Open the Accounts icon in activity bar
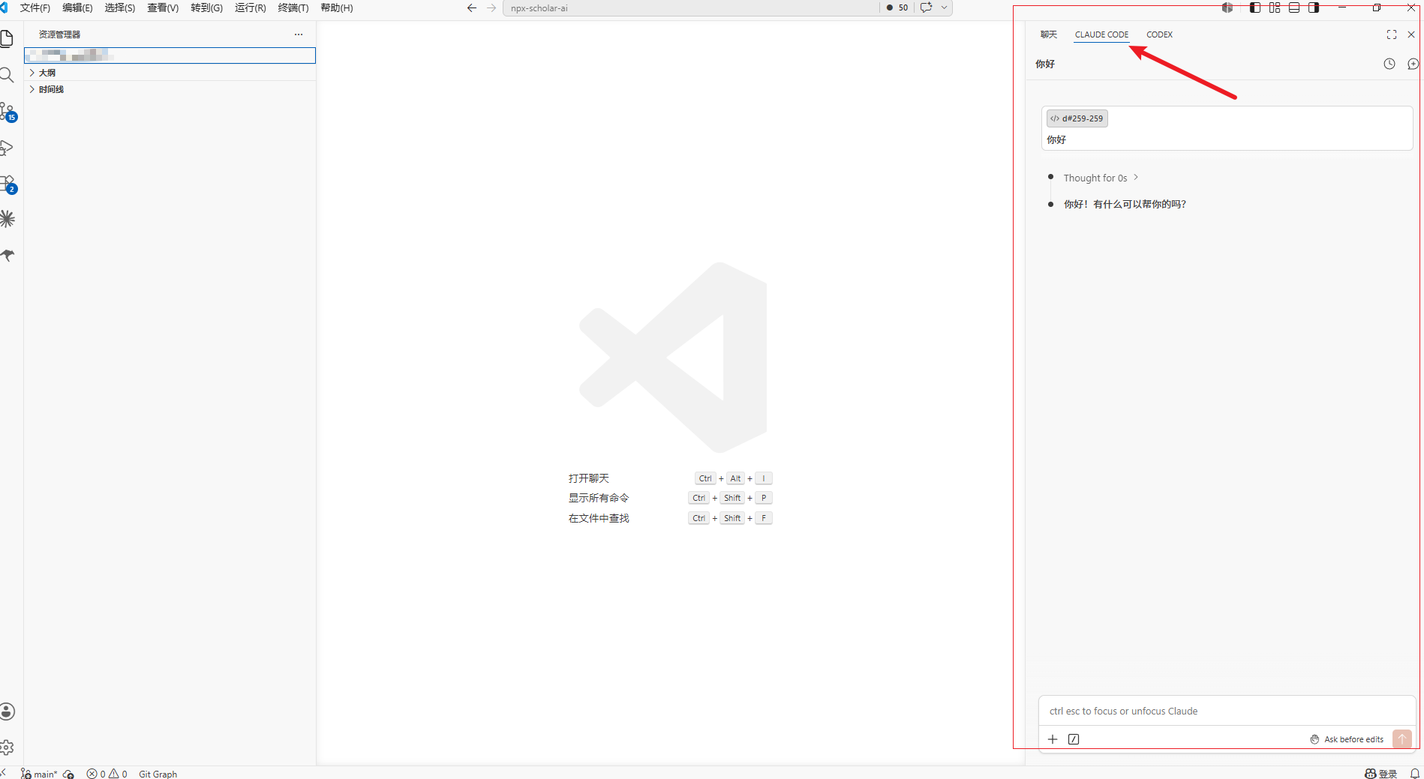 [x=7, y=712]
